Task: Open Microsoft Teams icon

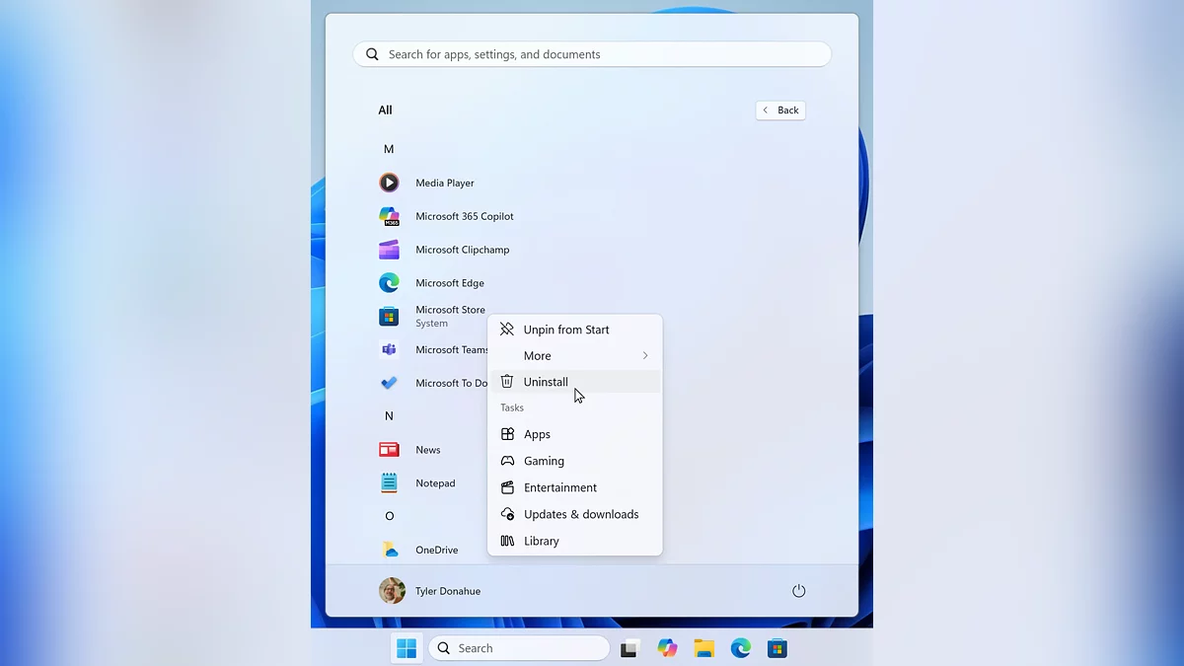Action: point(389,349)
